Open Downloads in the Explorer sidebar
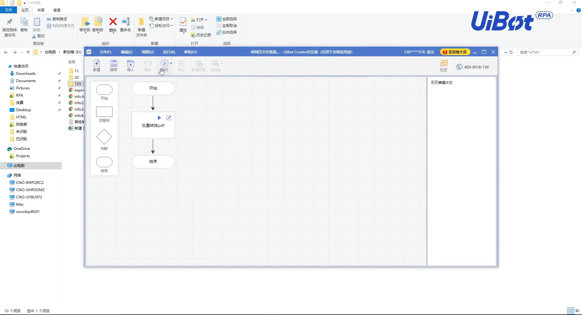This screenshot has width=582, height=315. tap(26, 74)
